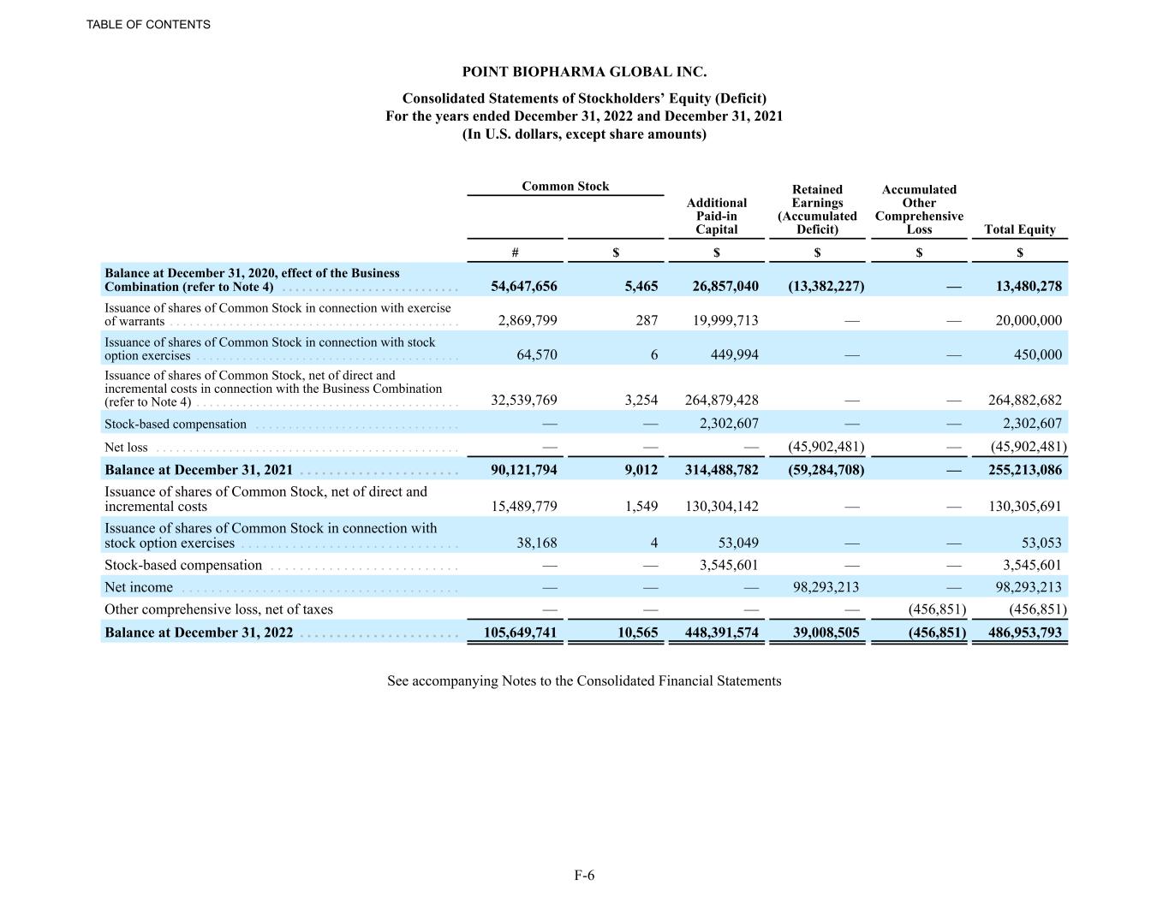1169x903 pixels.
Task: Click the F-6 page number
Action: 584,875
